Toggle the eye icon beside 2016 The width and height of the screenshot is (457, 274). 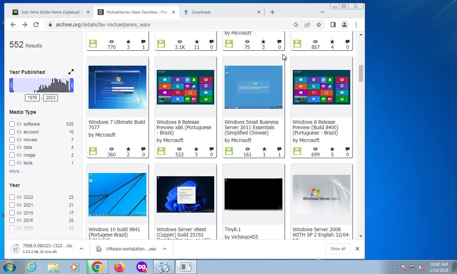coord(19,220)
